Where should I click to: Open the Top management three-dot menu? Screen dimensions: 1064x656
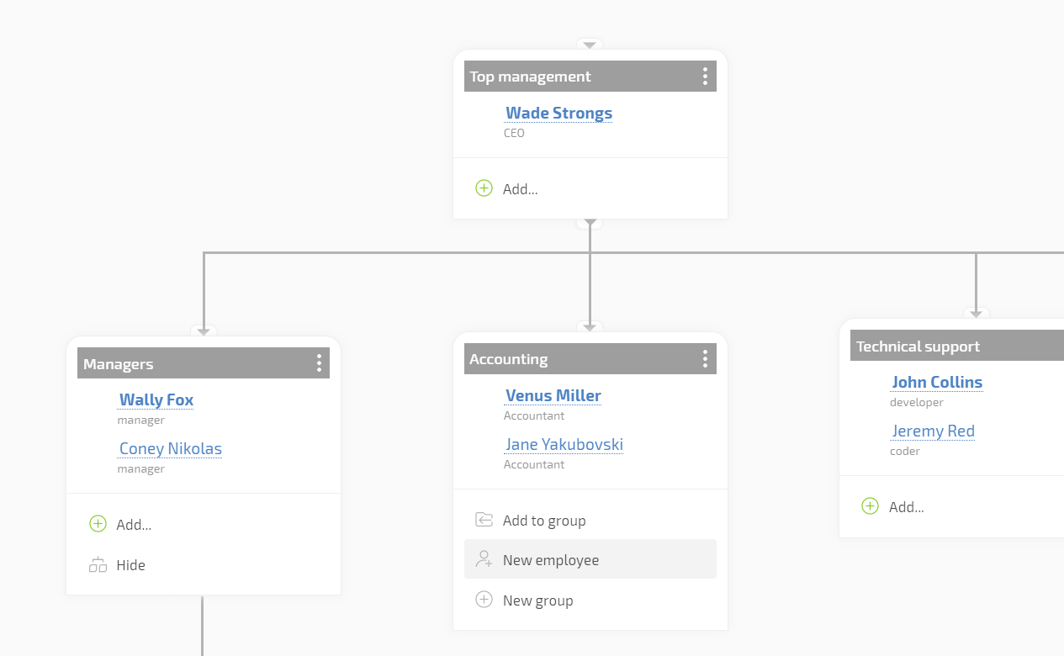(705, 77)
